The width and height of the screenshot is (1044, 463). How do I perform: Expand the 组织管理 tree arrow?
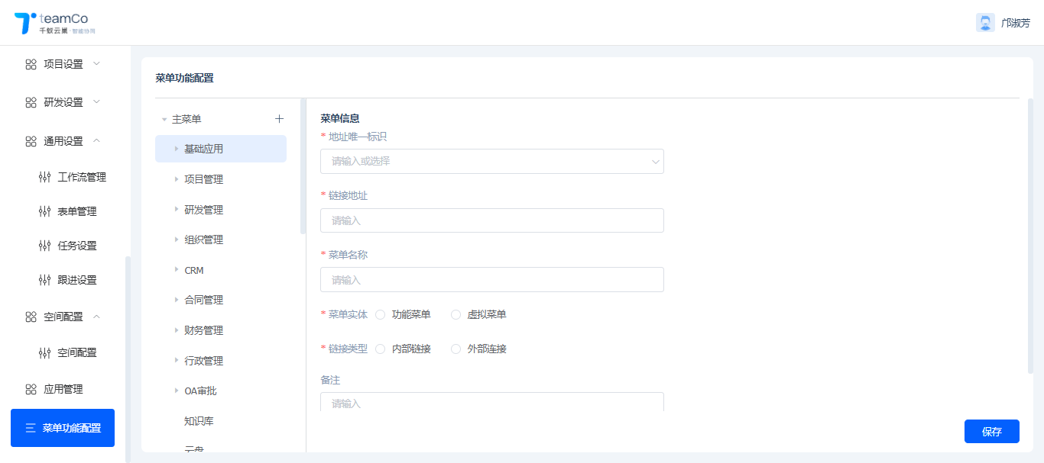tap(177, 240)
